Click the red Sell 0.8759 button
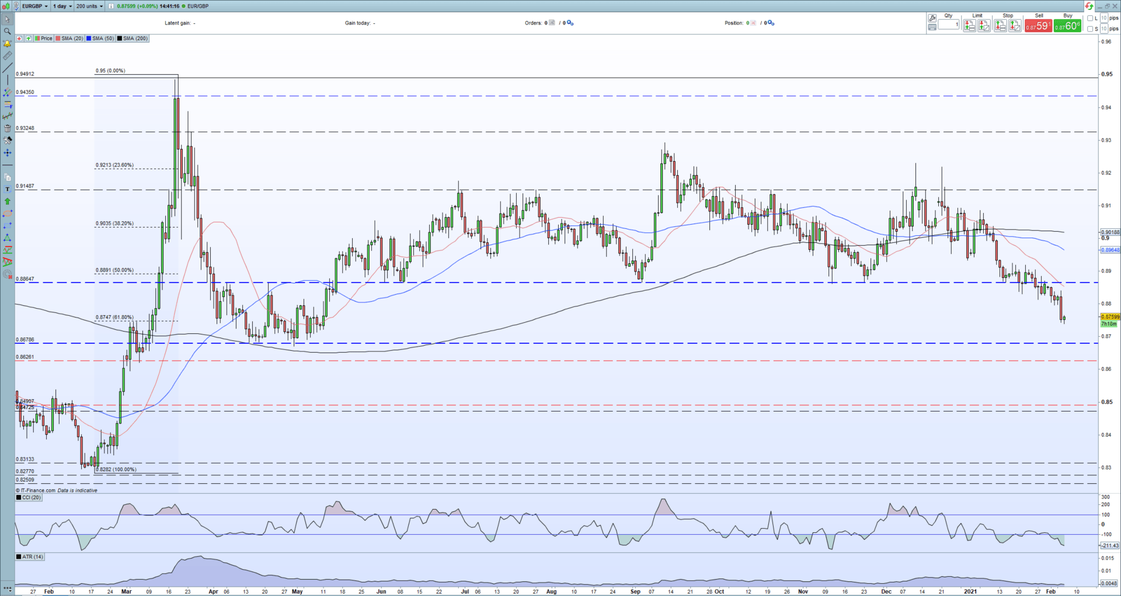 (1038, 26)
